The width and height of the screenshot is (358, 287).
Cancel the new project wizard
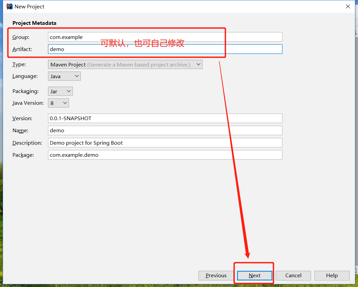pyautogui.click(x=293, y=275)
